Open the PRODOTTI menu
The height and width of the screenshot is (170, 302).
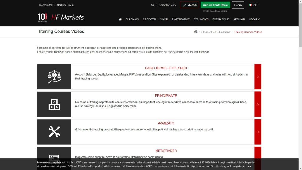pyautogui.click(x=149, y=19)
